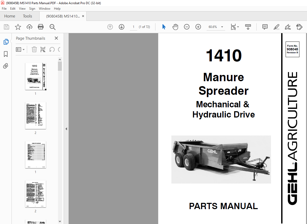Click thumbnail scrollbar down arrow
The image size is (307, 224).
coord(60,221)
